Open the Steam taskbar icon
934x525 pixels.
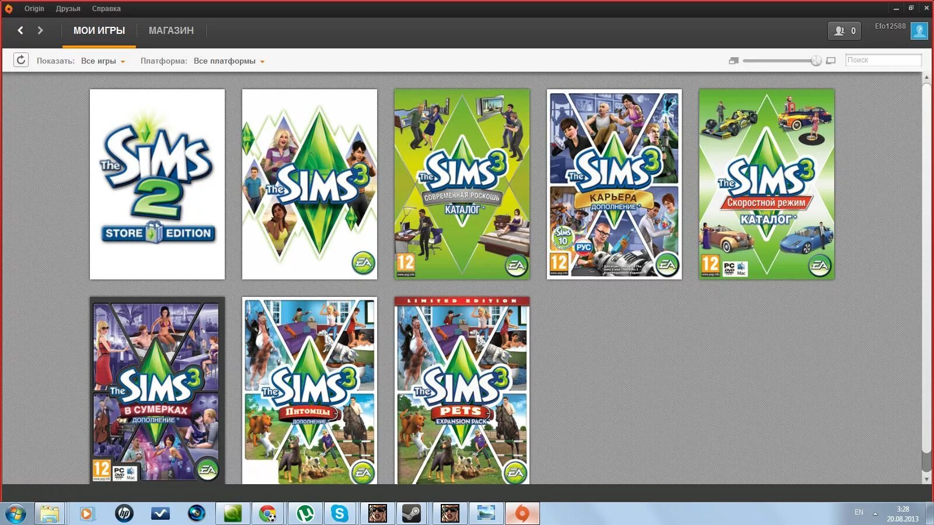(x=412, y=514)
